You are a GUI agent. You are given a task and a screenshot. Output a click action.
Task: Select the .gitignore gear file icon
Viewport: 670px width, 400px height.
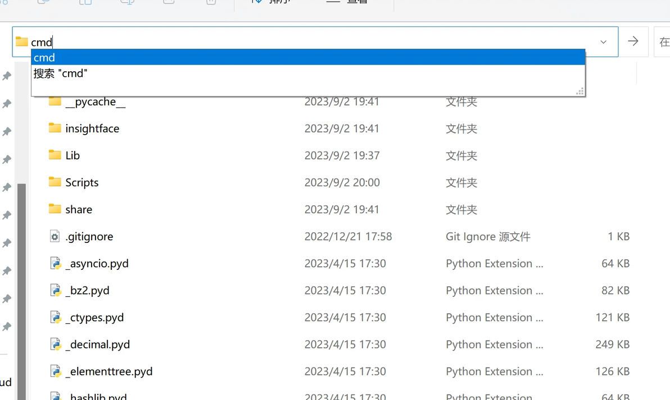tap(55, 237)
